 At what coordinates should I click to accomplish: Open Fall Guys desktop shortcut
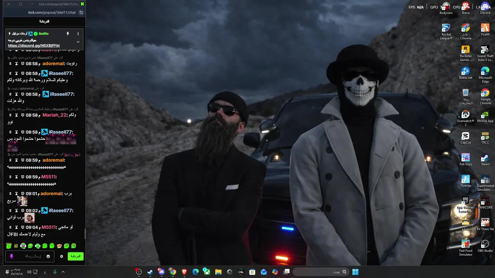coord(466,159)
